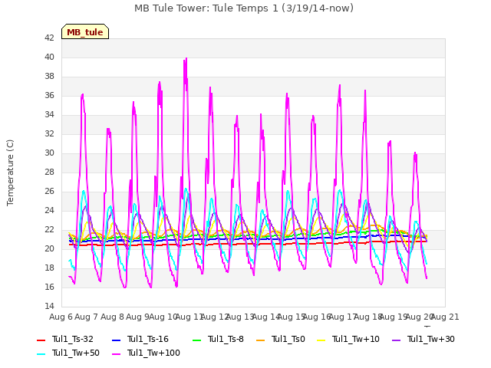Click the orange Tul1_Ts0 legend swatch
This screenshot has width=491, height=368.
click(x=261, y=340)
